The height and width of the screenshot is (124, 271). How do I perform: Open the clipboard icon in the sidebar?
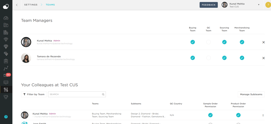tap(6, 61)
